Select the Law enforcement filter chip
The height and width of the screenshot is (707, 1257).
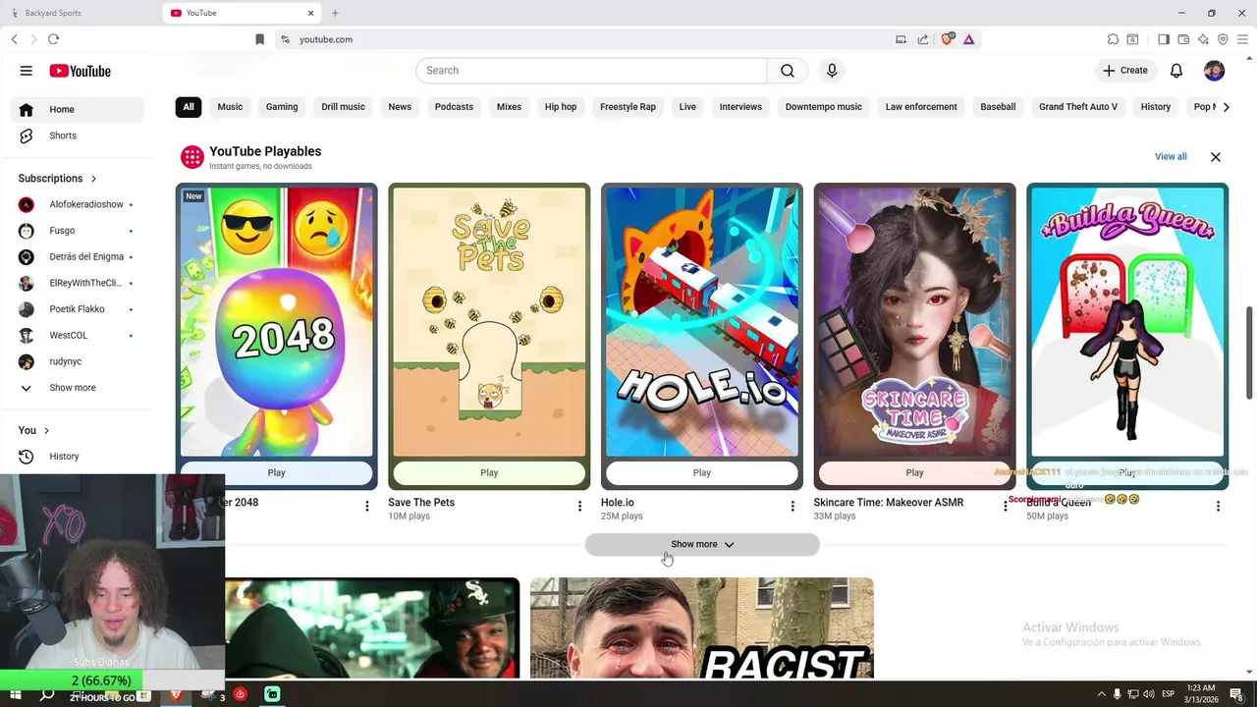(x=921, y=107)
